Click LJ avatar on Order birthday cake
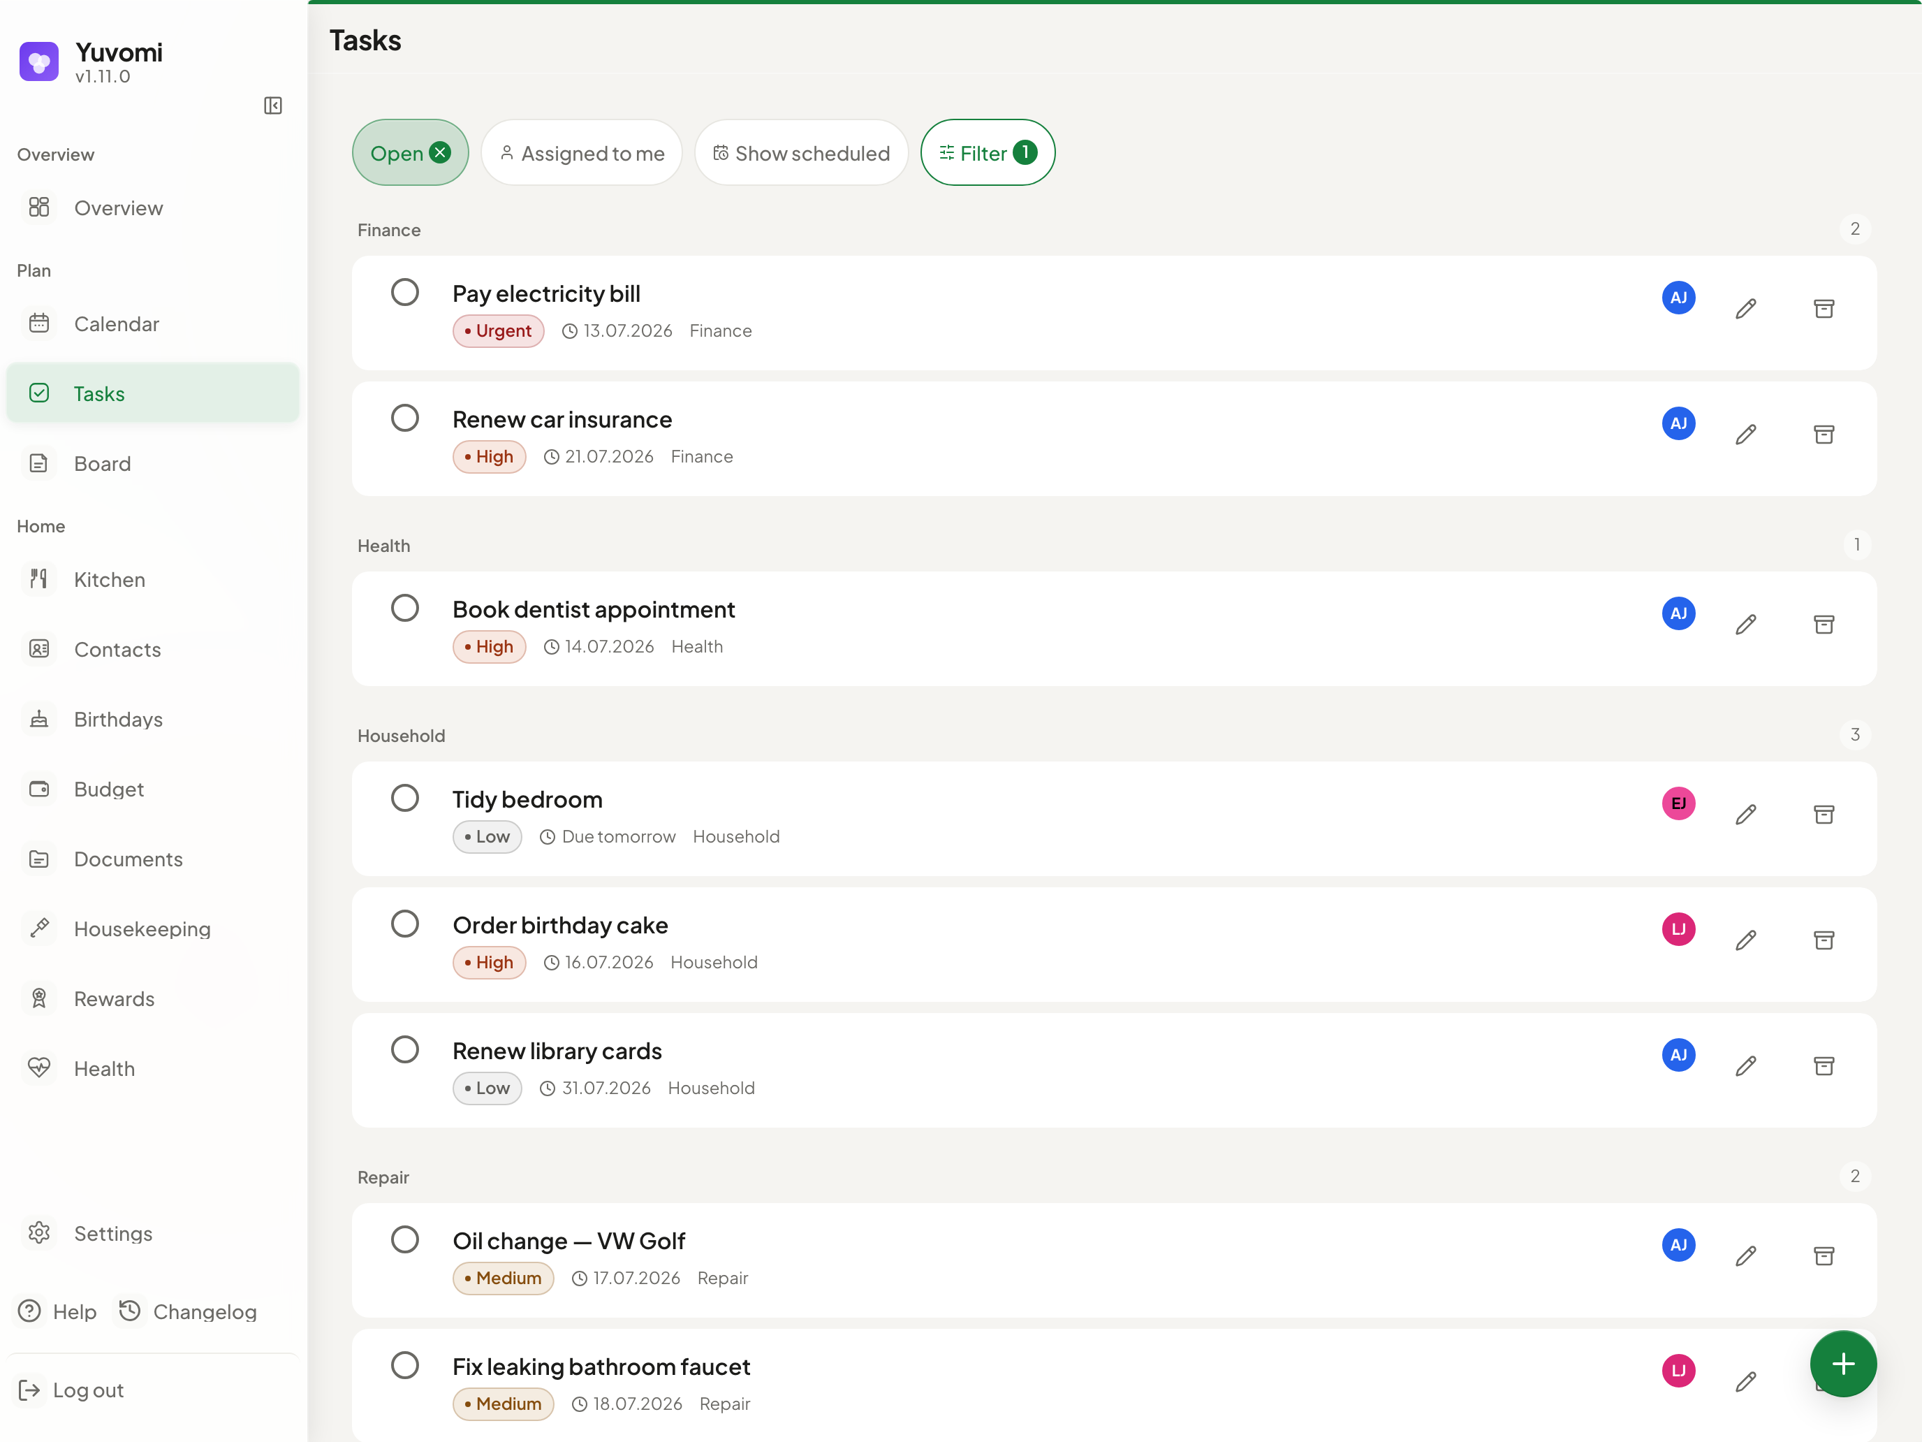This screenshot has width=1922, height=1442. click(x=1679, y=929)
